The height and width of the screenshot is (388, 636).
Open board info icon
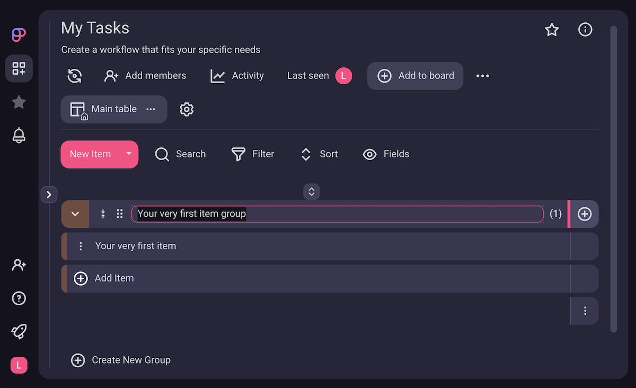(x=585, y=30)
